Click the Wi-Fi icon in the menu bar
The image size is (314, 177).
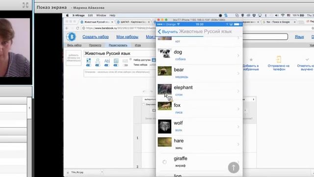(x=283, y=15)
